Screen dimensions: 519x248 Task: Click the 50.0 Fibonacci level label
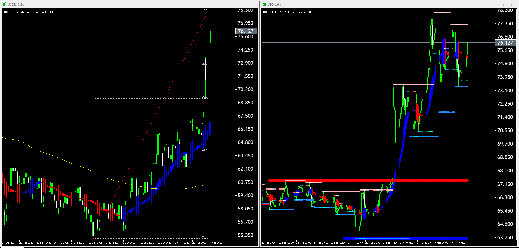tap(205, 124)
